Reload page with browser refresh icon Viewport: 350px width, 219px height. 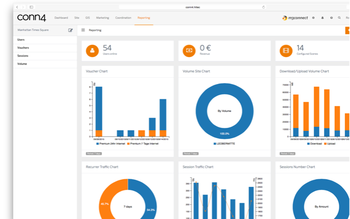[x=264, y=7]
